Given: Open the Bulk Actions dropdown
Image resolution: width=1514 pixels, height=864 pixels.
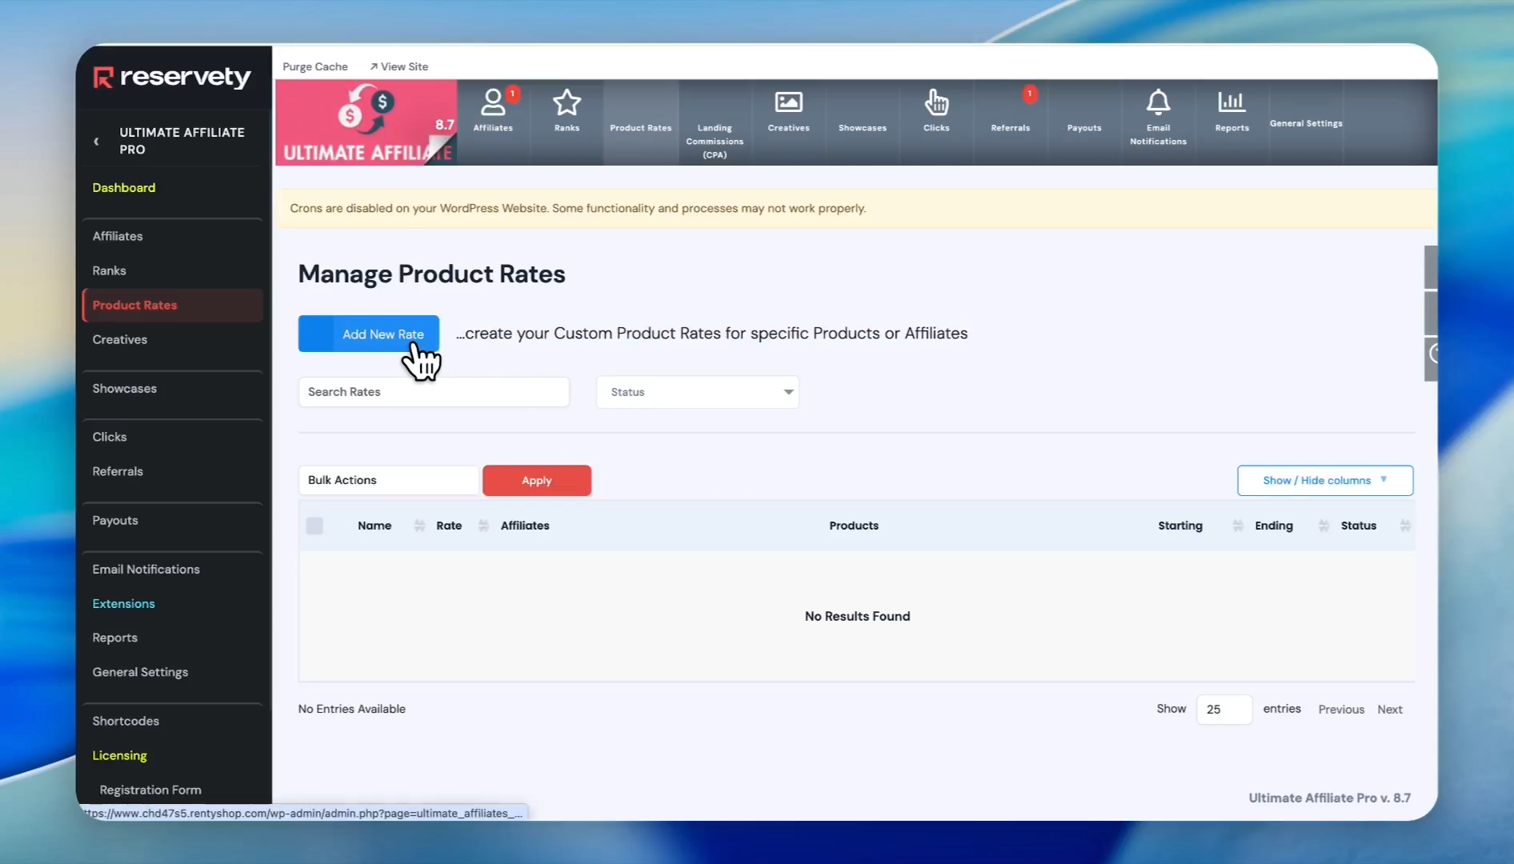Looking at the screenshot, I should pyautogui.click(x=388, y=481).
